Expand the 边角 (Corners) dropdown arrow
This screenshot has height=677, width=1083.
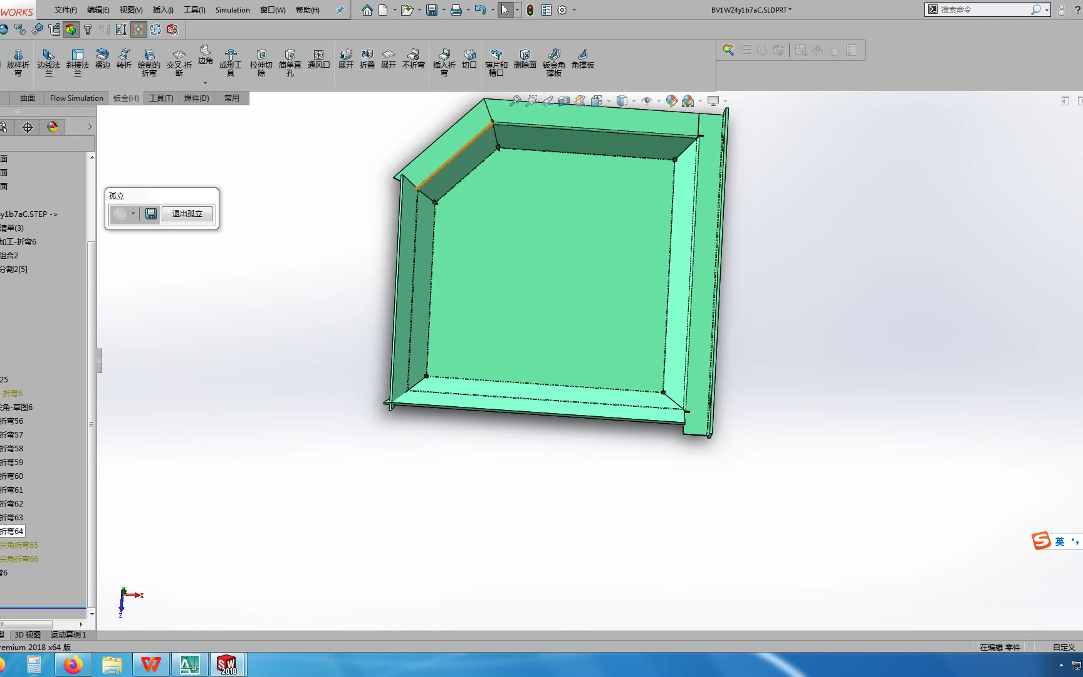pos(205,83)
